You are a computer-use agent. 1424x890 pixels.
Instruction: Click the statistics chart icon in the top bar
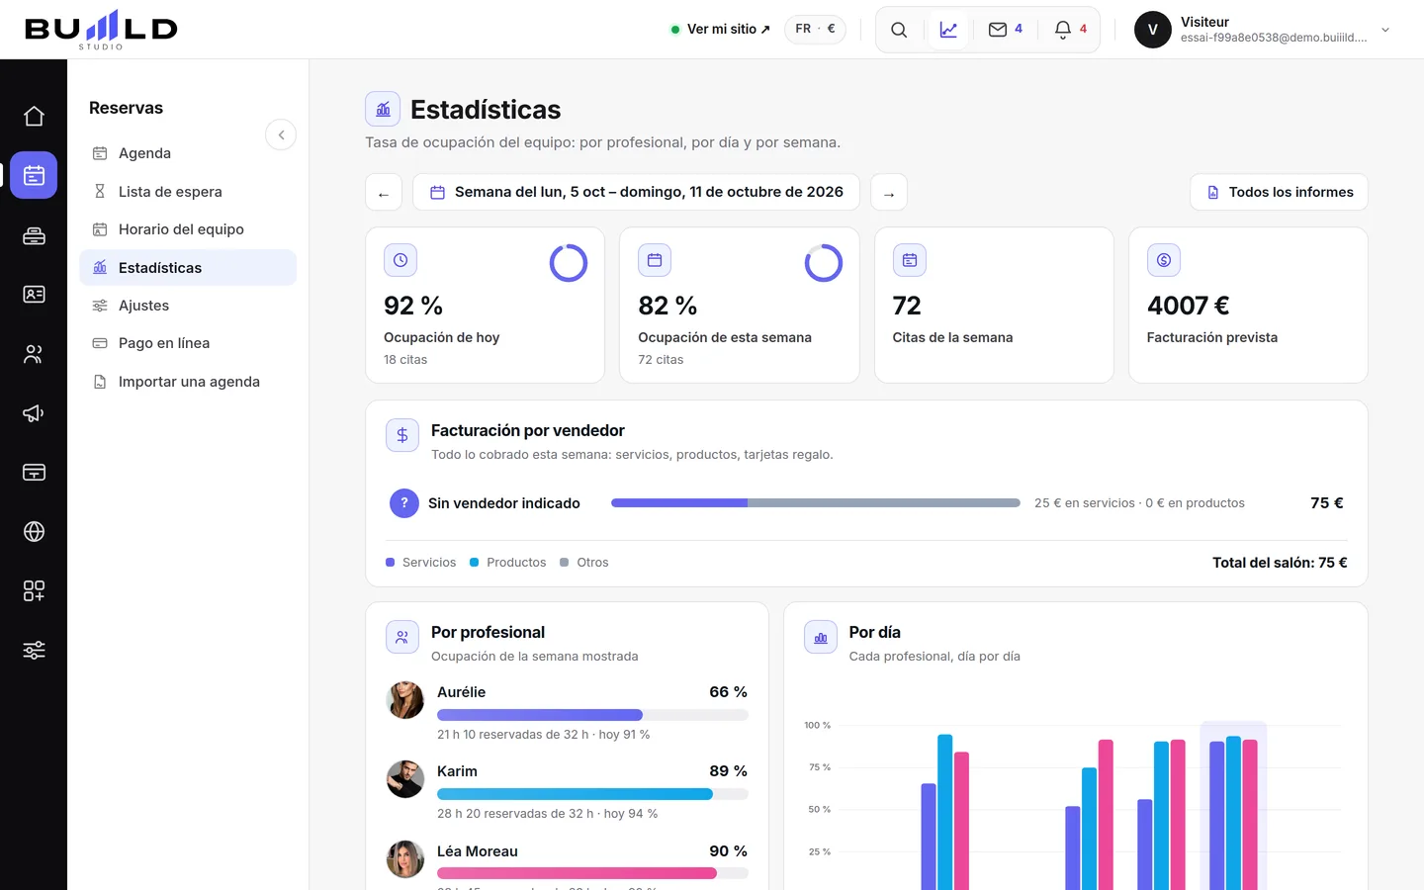[x=948, y=30]
